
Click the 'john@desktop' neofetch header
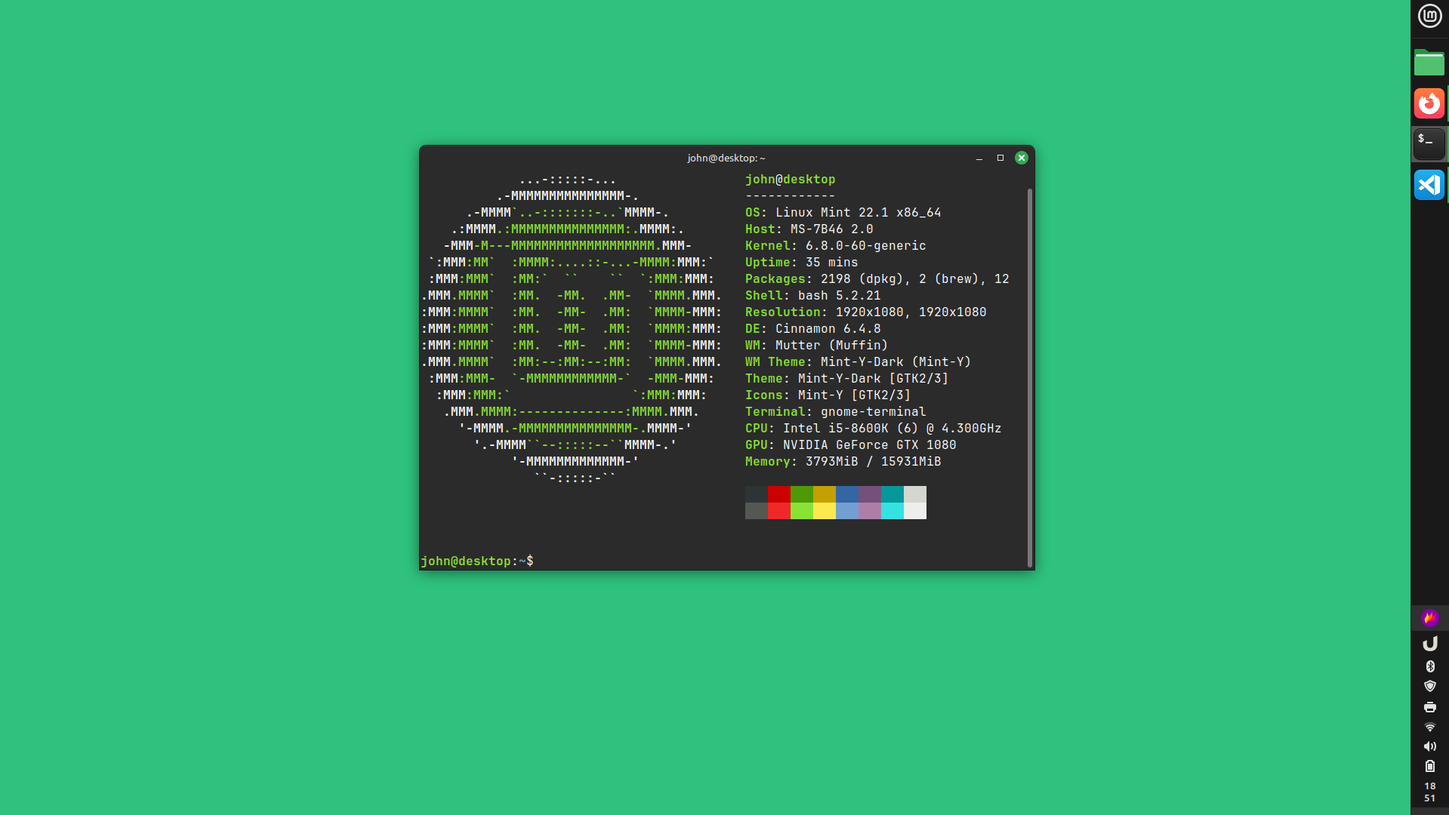[x=791, y=179]
